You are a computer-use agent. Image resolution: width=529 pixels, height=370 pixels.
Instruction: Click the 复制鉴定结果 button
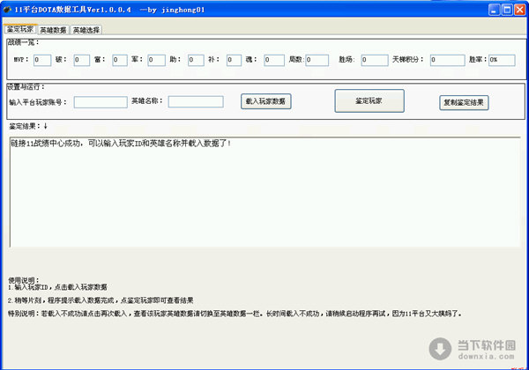pyautogui.click(x=464, y=102)
